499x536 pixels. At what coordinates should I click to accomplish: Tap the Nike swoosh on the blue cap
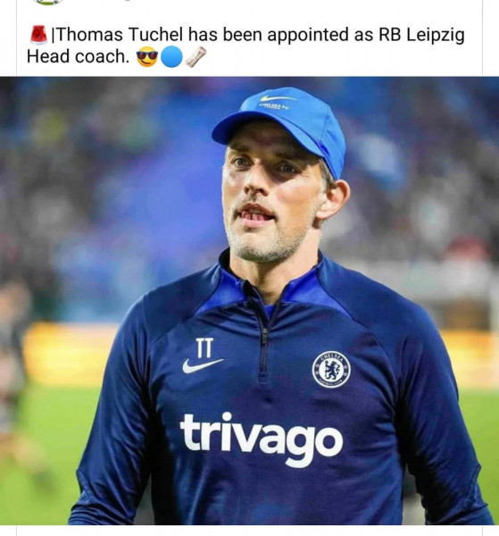click(278, 98)
